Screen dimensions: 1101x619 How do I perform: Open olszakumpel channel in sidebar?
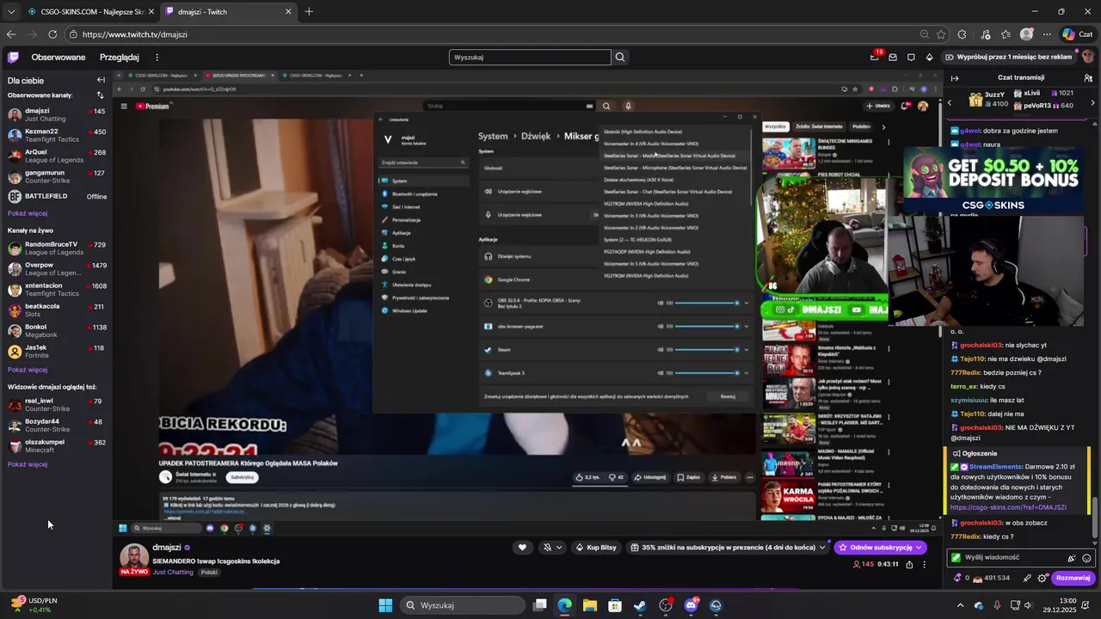pos(56,445)
